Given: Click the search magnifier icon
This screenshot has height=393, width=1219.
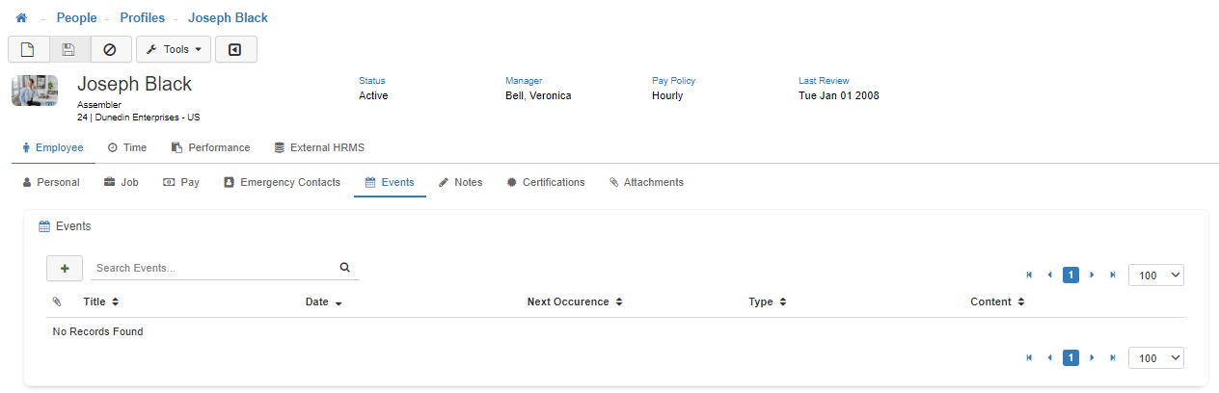Looking at the screenshot, I should tap(345, 268).
